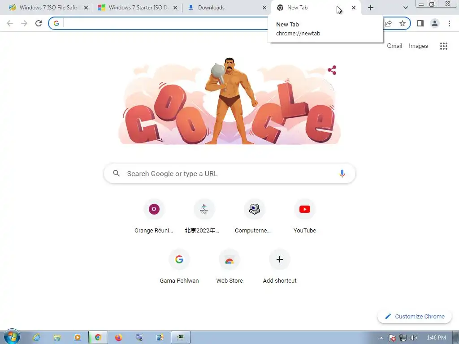Expand the tab search dropdown arrow

405,8
